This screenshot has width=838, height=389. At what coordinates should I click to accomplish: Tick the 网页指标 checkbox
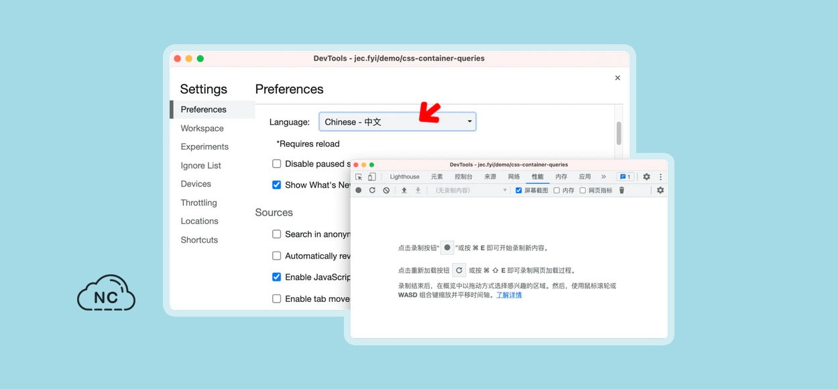[583, 190]
